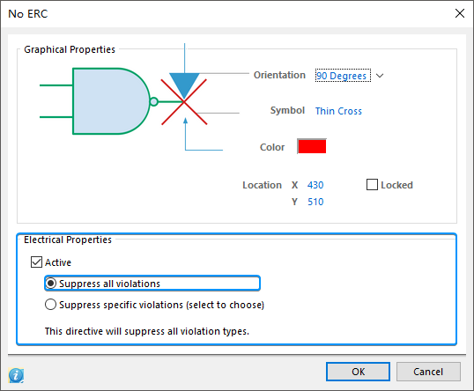Viewport: 474px width, 391px height.
Task: Edit the X location value 430
Action: (x=315, y=185)
